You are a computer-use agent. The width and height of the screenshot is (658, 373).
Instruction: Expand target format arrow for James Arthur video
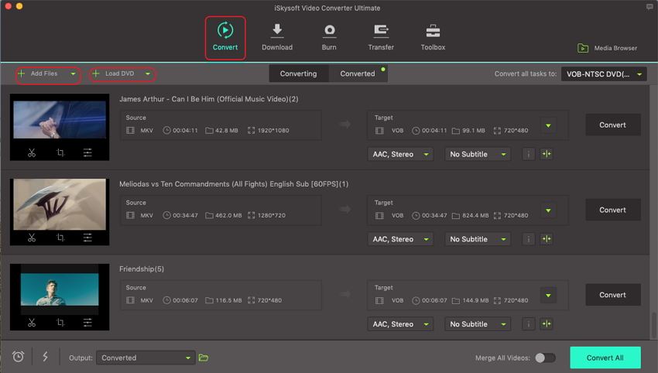click(548, 125)
